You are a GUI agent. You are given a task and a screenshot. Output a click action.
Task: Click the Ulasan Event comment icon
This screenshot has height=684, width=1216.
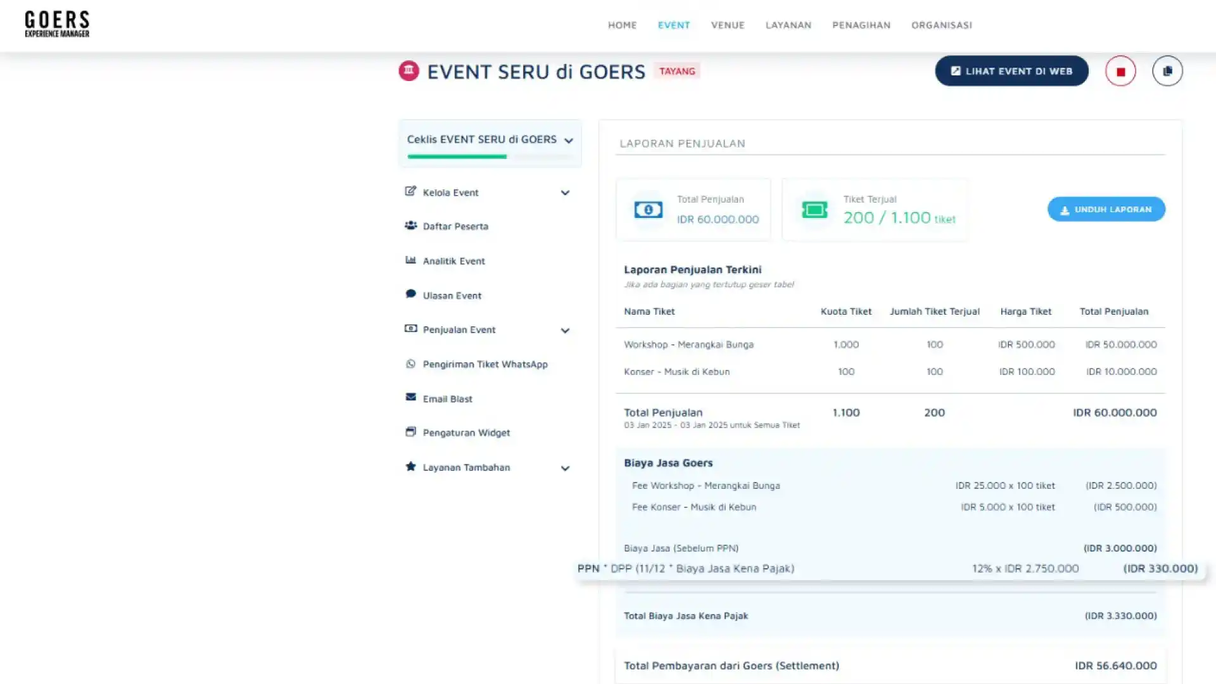pyautogui.click(x=410, y=294)
